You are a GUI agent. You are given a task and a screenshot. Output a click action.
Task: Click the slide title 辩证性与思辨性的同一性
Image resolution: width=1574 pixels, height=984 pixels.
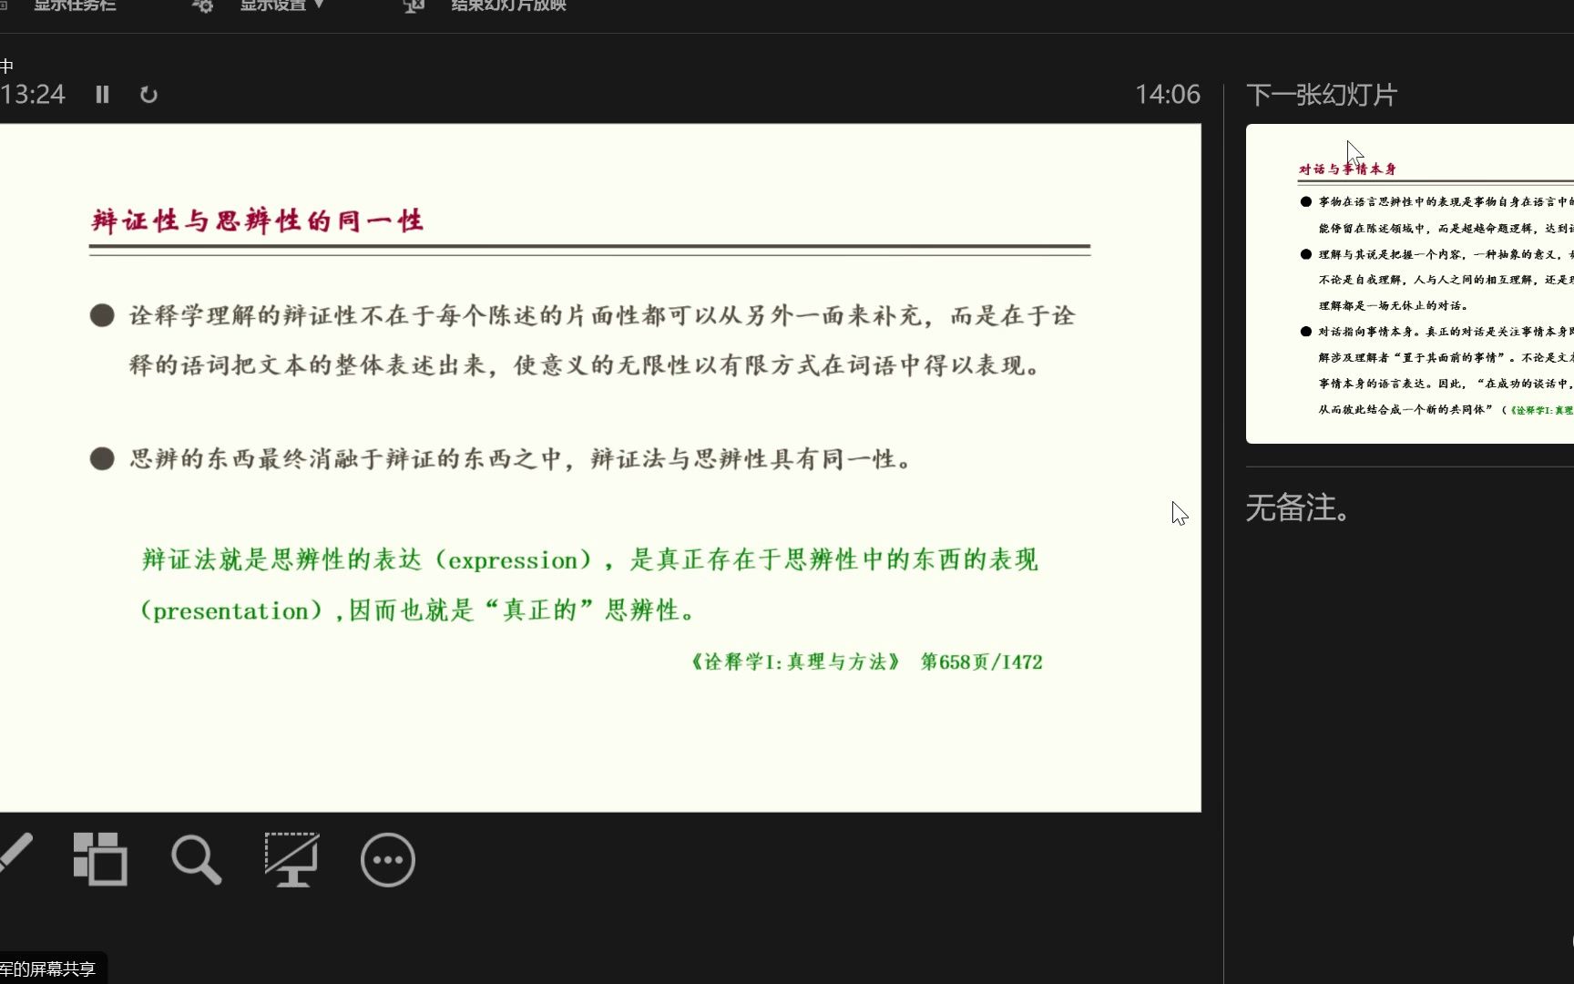[258, 220]
